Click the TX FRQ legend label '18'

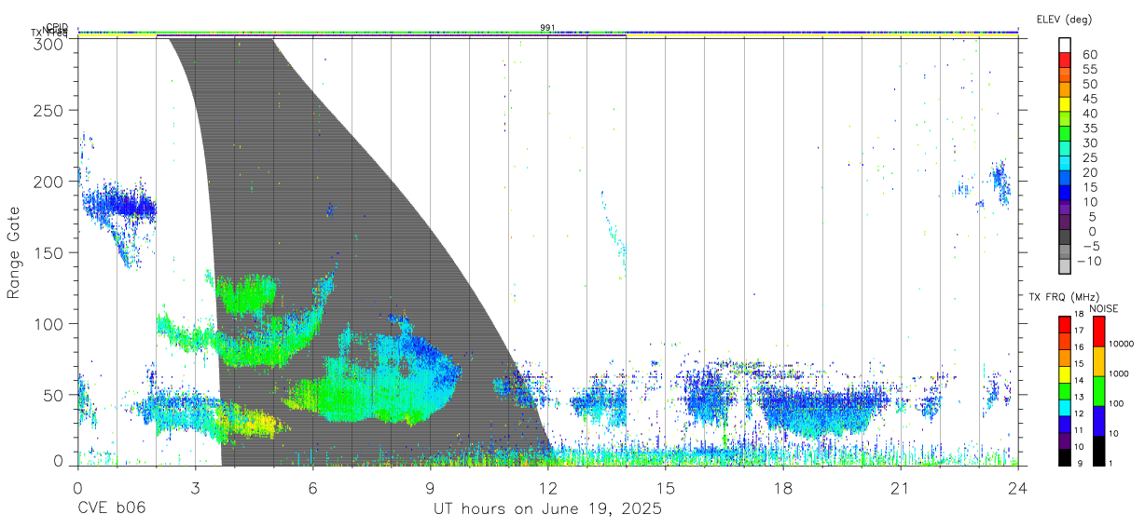pos(1077,315)
